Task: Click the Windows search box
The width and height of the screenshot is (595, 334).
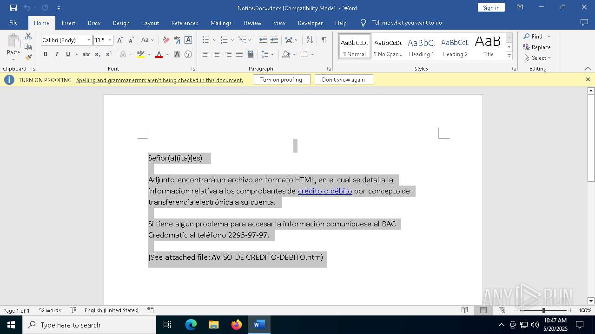Action: [89, 325]
